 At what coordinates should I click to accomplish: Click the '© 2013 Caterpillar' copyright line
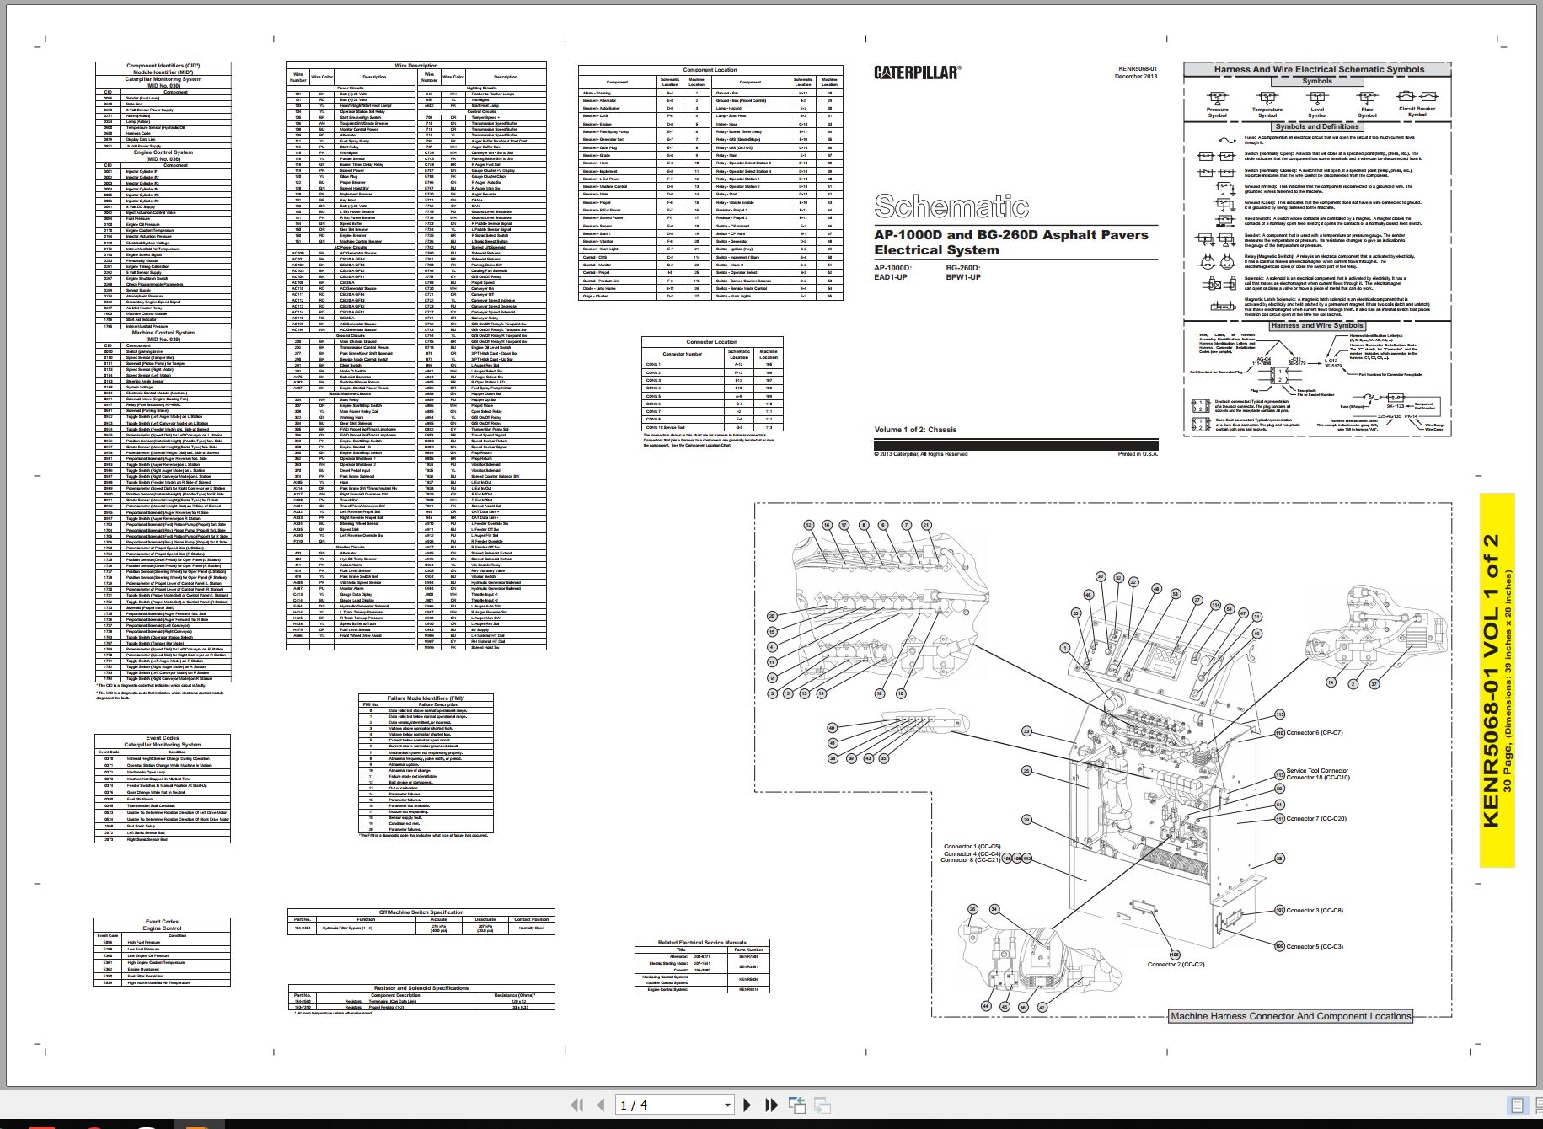click(x=920, y=454)
